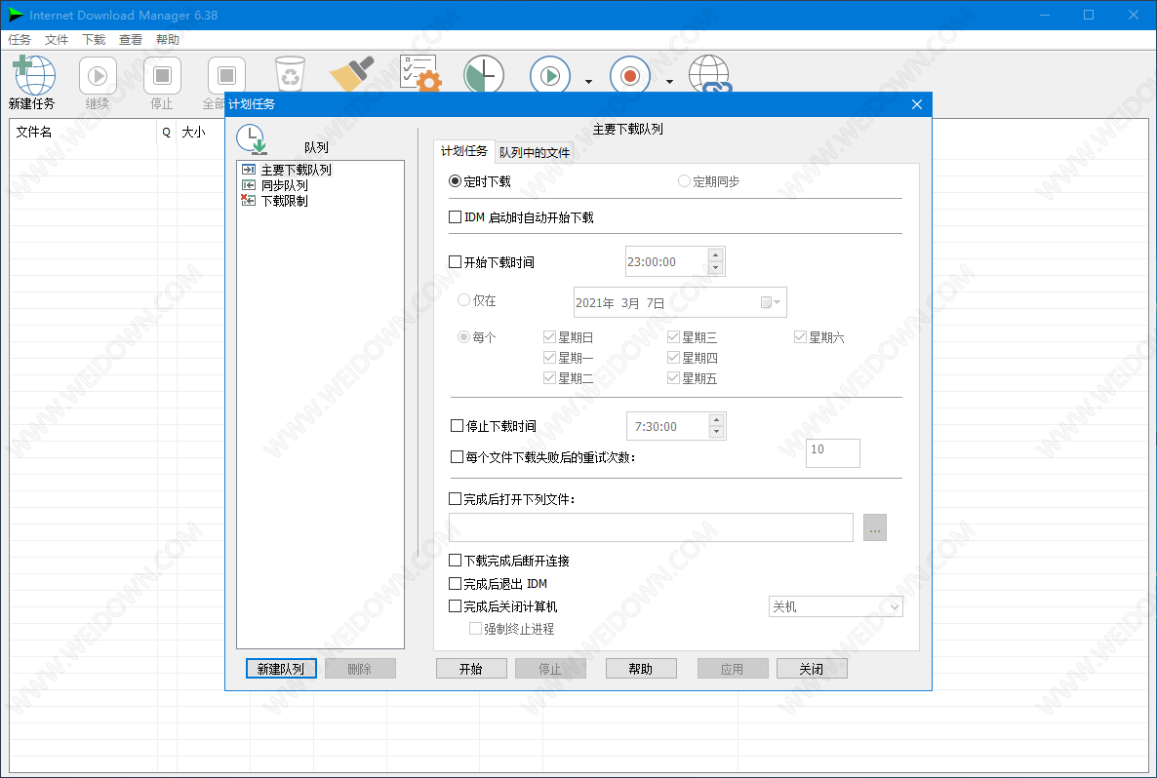Tick 下载完成后断开连接 checkbox

pyautogui.click(x=456, y=561)
